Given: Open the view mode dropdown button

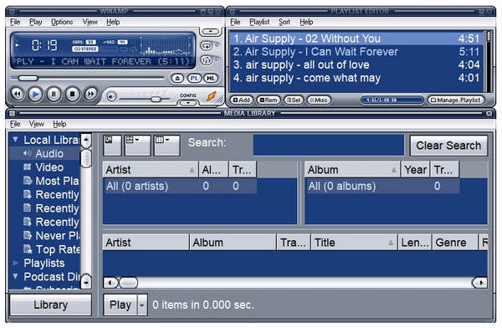Looking at the screenshot, I should pyautogui.click(x=137, y=146).
